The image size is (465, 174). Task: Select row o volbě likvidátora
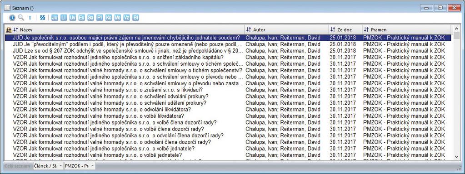228,116
